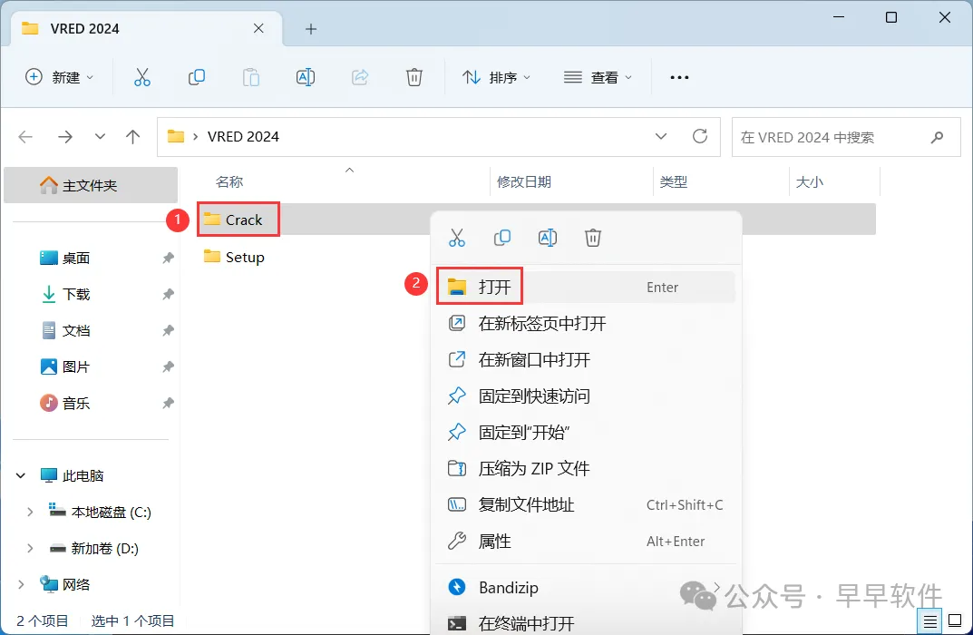
Task: Expand 本地磁盘 (C:) in tree
Action: click(x=30, y=513)
